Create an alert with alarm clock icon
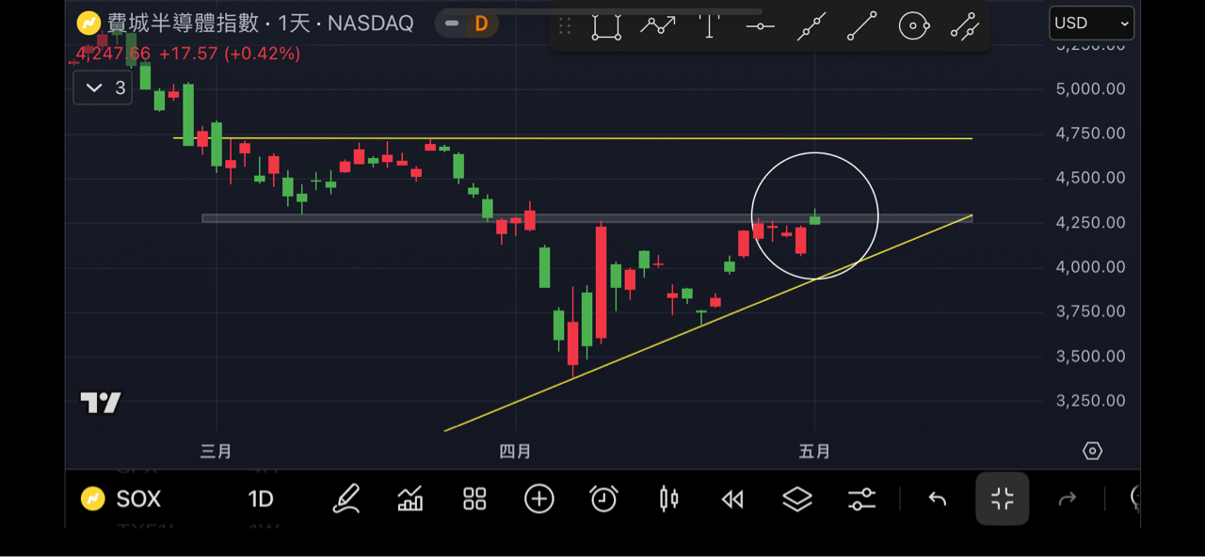The image size is (1205, 557). pyautogui.click(x=603, y=499)
